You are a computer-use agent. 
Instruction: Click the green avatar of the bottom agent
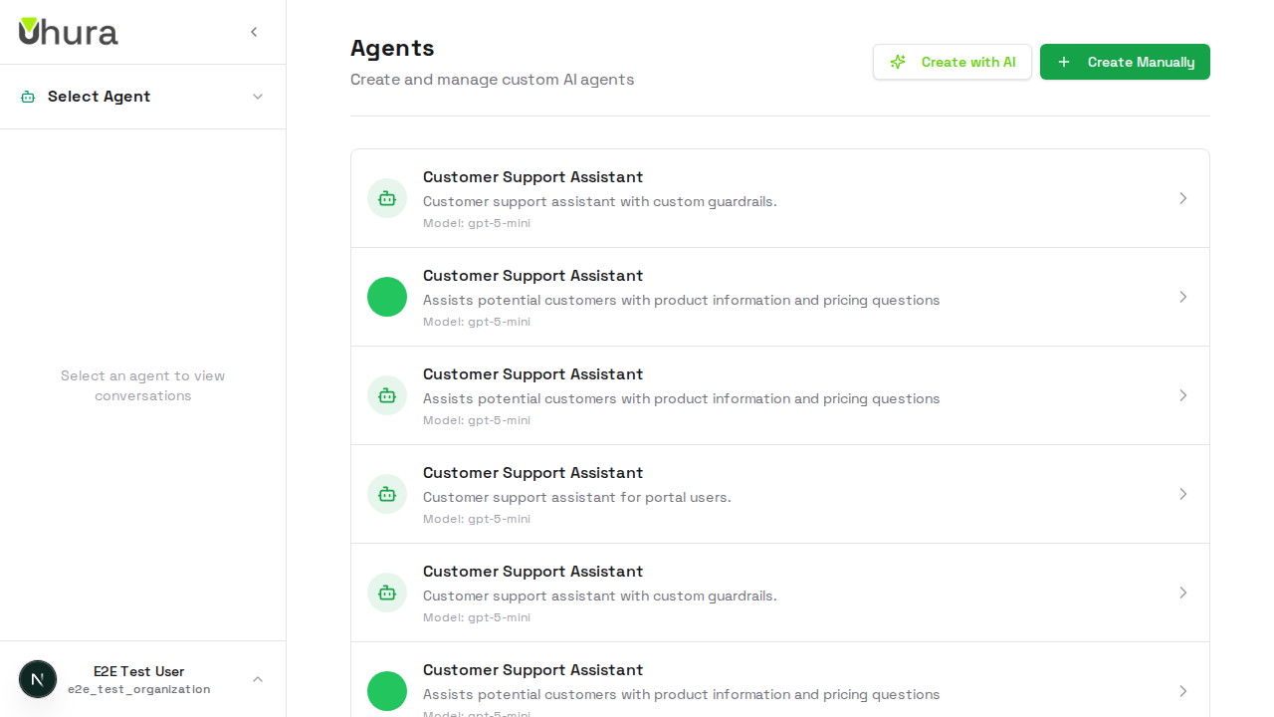(387, 690)
